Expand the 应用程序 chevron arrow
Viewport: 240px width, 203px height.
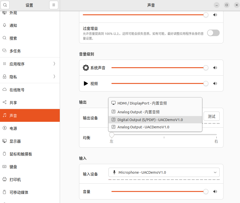coord(54,64)
